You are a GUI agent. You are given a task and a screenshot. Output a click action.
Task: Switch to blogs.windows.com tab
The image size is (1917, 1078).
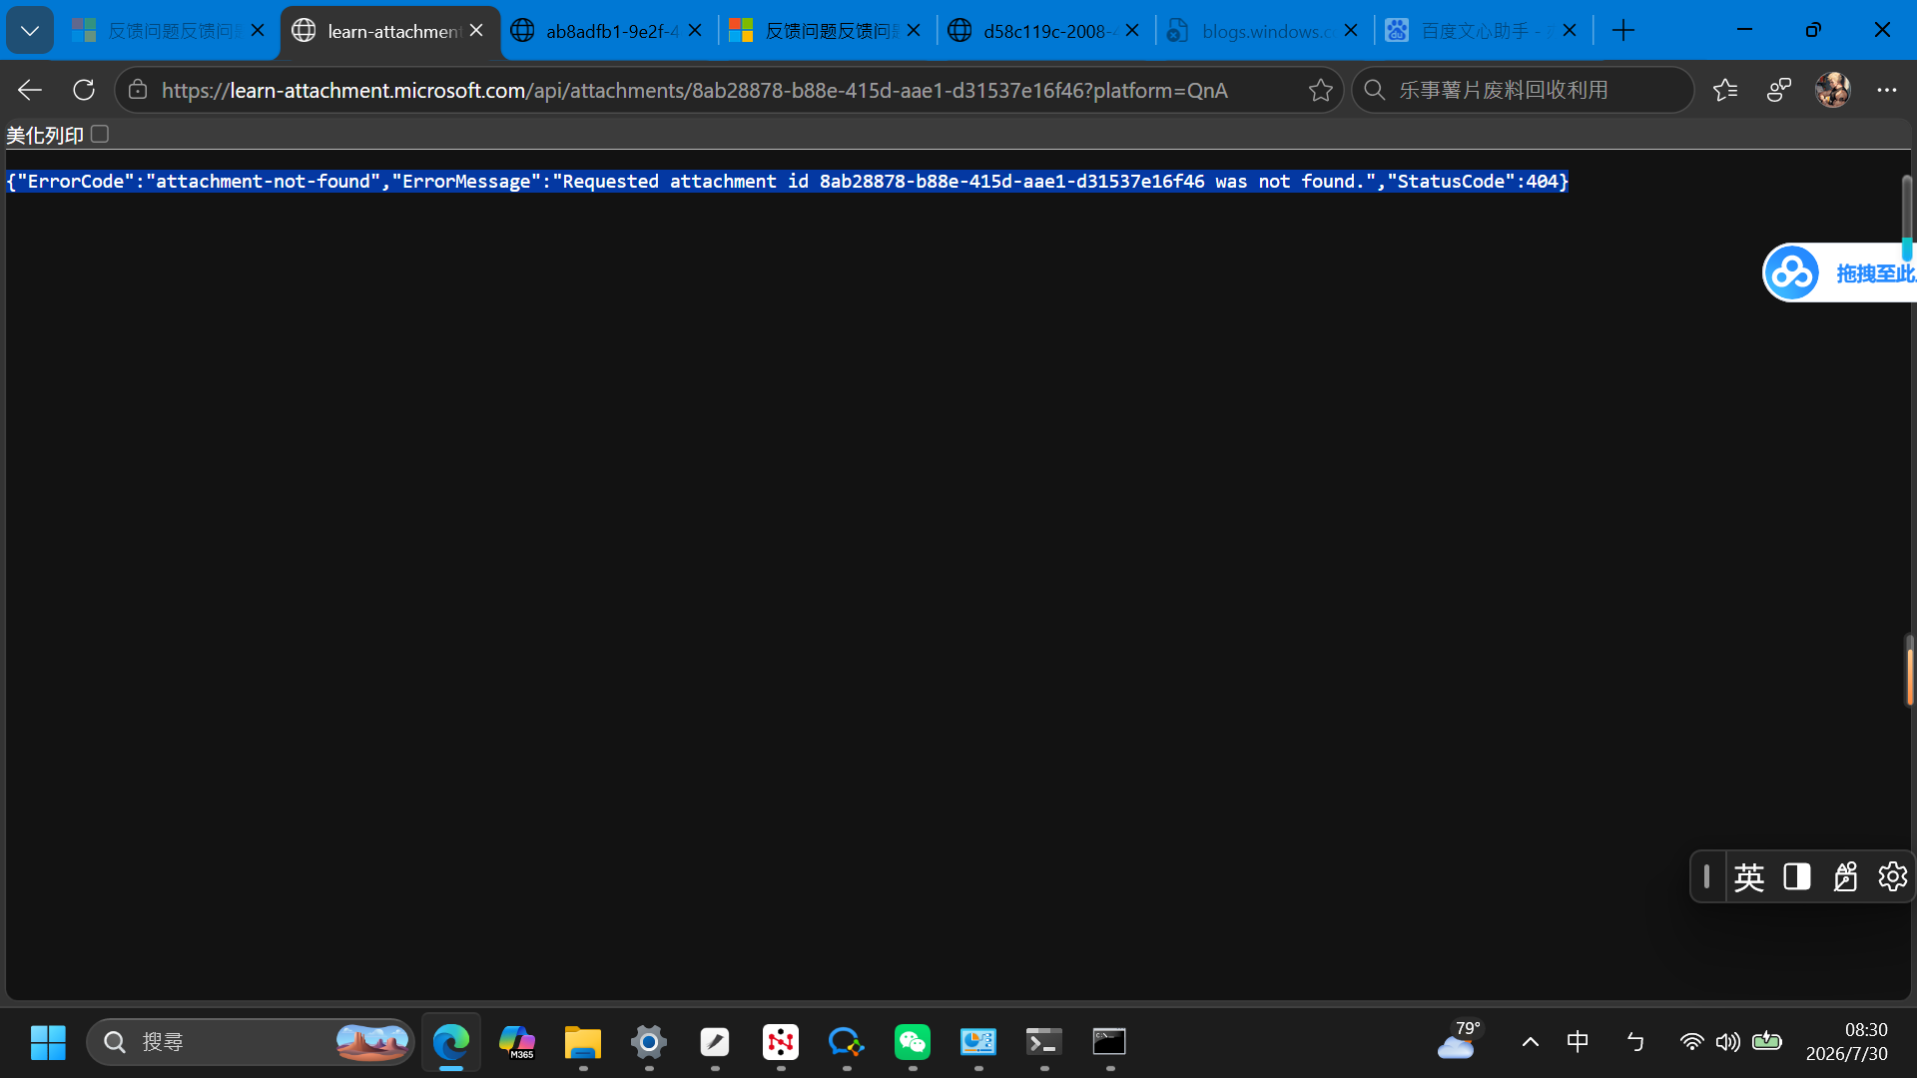click(x=1264, y=31)
